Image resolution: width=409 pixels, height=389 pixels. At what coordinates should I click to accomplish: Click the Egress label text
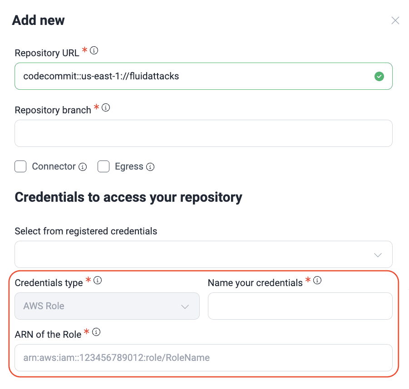(x=129, y=166)
